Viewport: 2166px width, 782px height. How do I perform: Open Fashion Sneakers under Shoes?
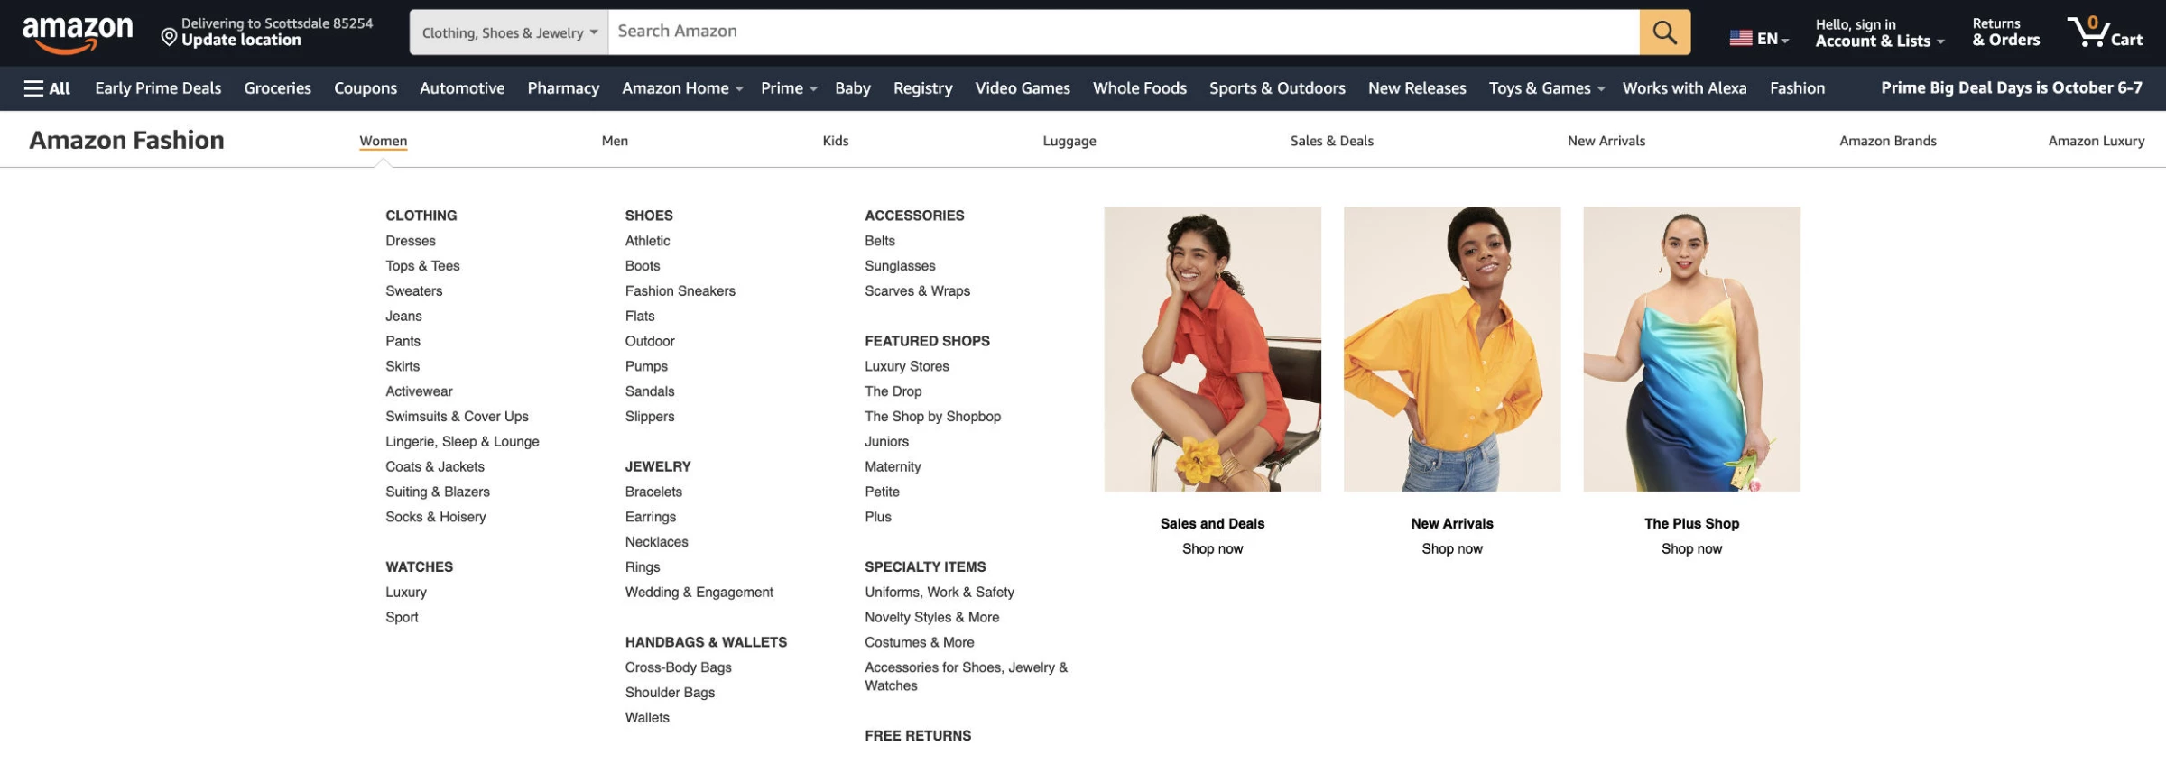pyautogui.click(x=680, y=291)
